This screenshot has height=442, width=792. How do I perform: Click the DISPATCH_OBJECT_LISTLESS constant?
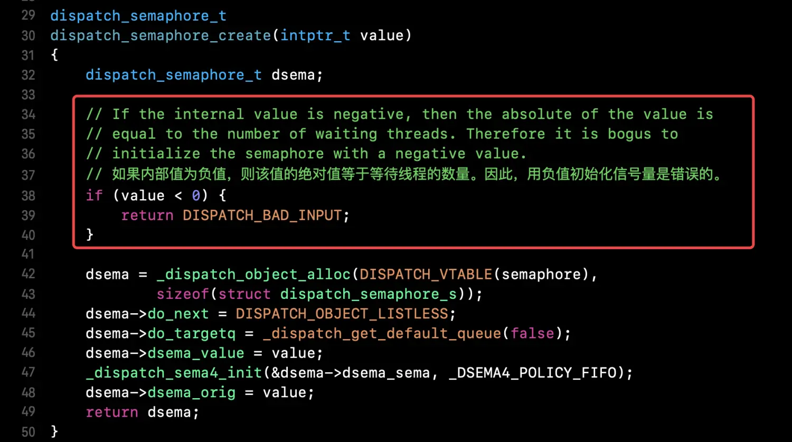[342, 314]
